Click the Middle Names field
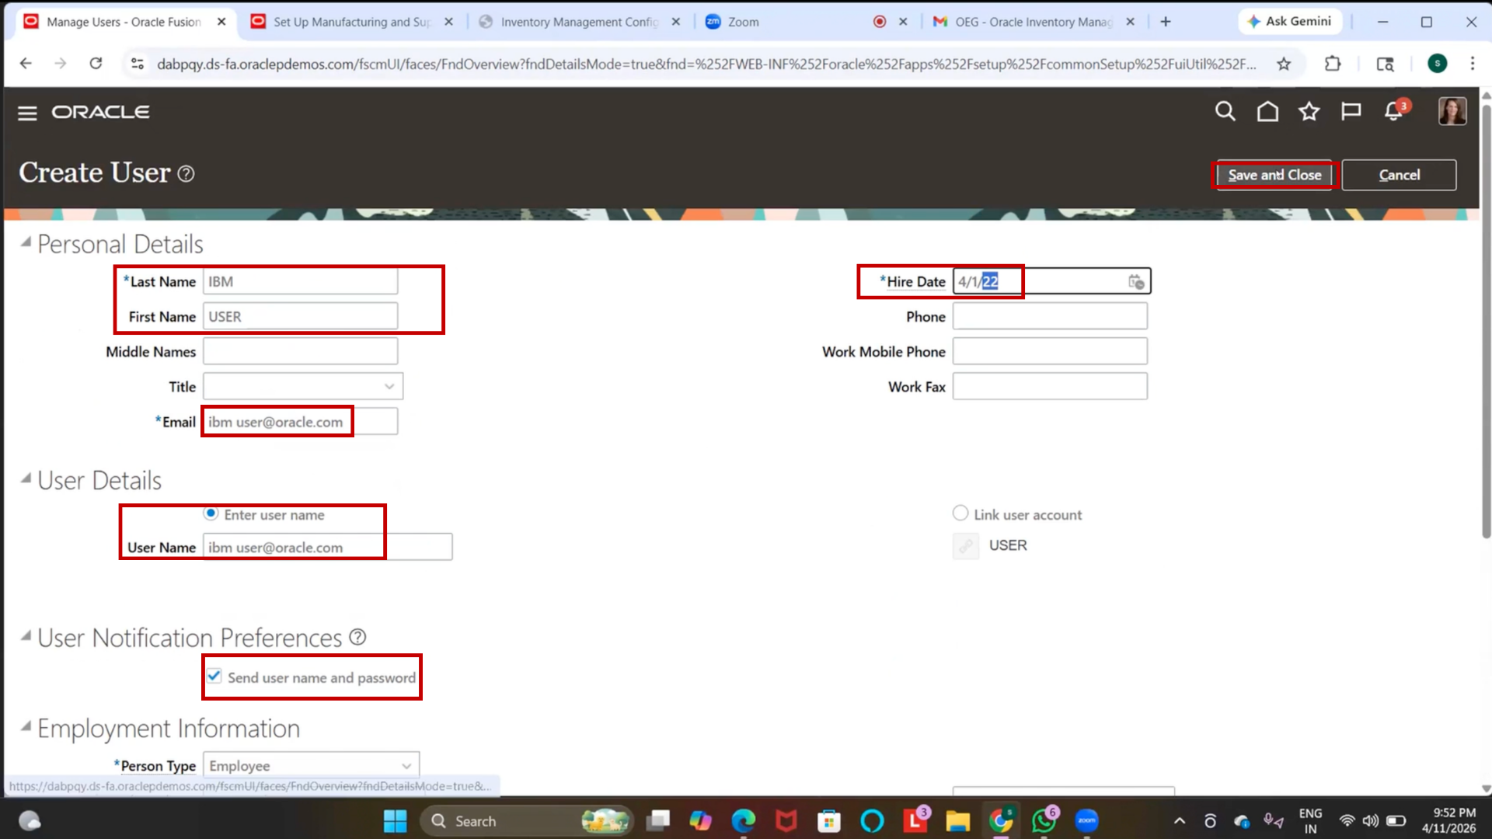The image size is (1492, 839). [x=300, y=351]
